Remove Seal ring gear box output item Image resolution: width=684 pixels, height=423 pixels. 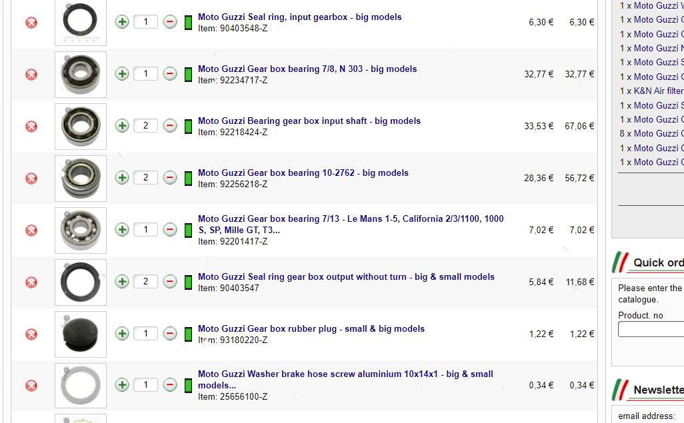31,282
